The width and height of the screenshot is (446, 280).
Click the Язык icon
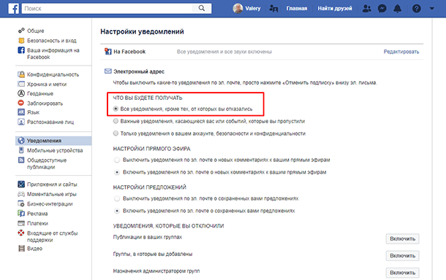[21, 112]
